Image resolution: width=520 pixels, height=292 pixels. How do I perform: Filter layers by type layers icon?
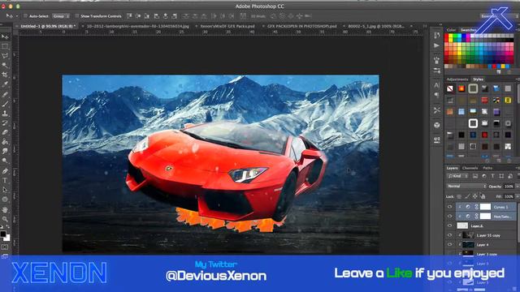click(x=492, y=176)
